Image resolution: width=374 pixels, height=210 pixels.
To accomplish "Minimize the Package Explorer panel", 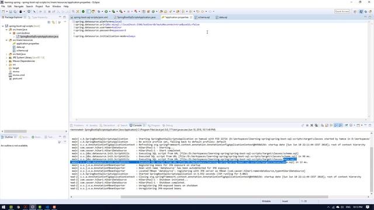I will click(x=60, y=17).
